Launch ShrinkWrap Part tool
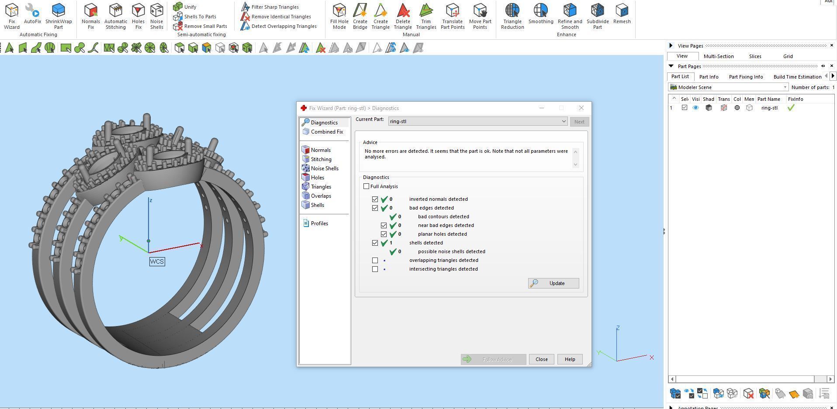Image resolution: width=837 pixels, height=409 pixels. [59, 17]
